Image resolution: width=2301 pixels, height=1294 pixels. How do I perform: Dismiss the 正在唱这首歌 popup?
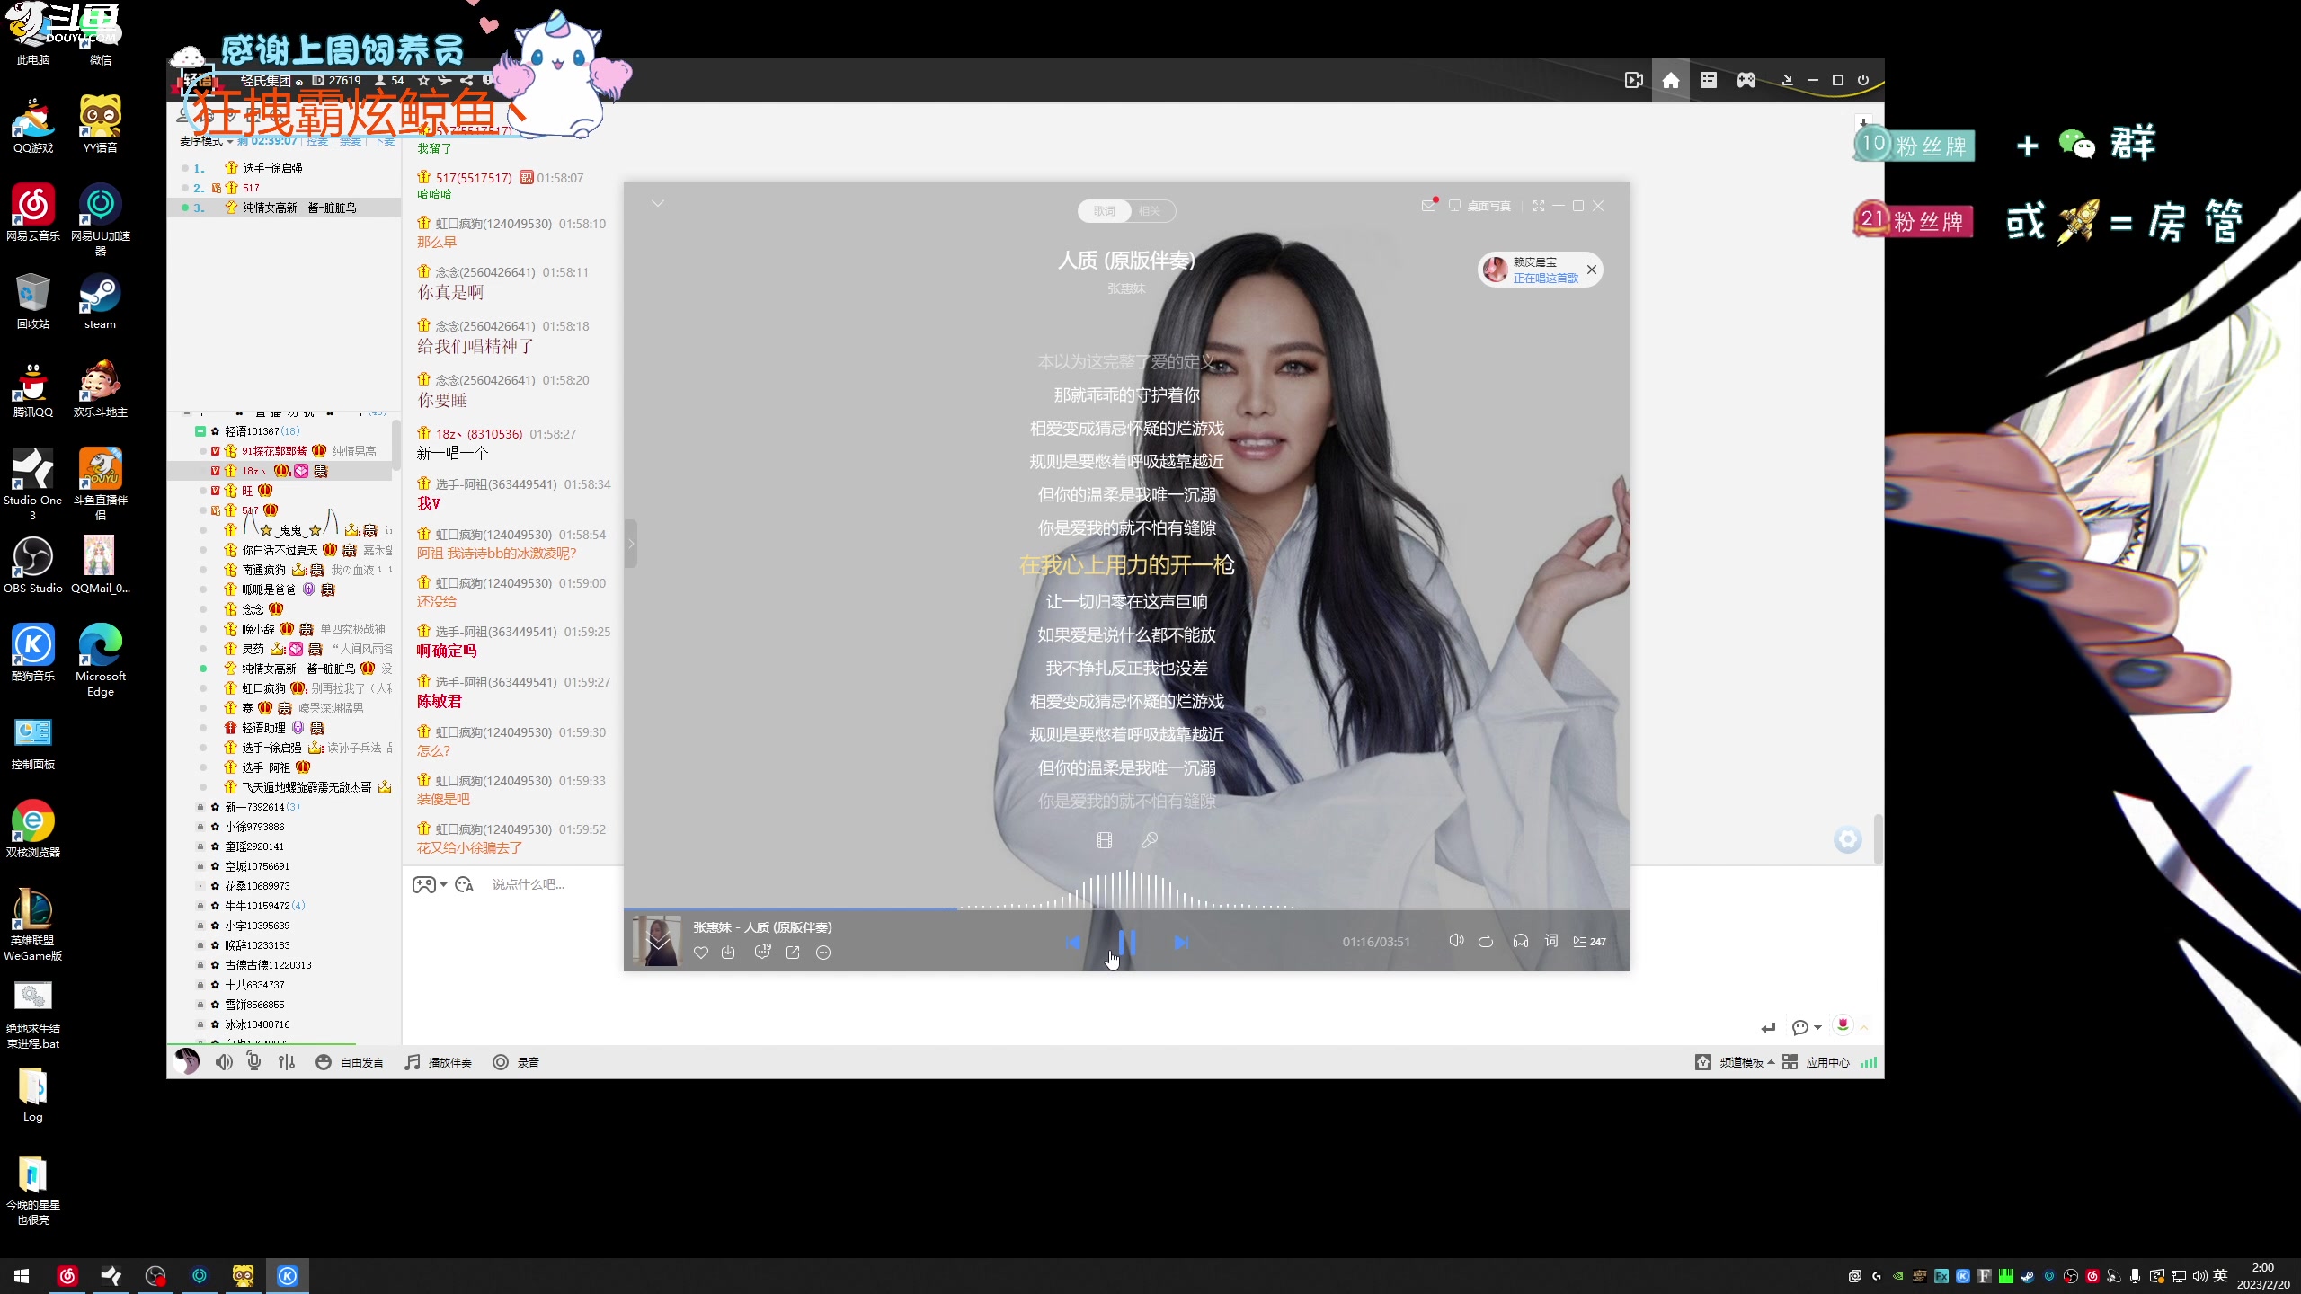[x=1592, y=270]
